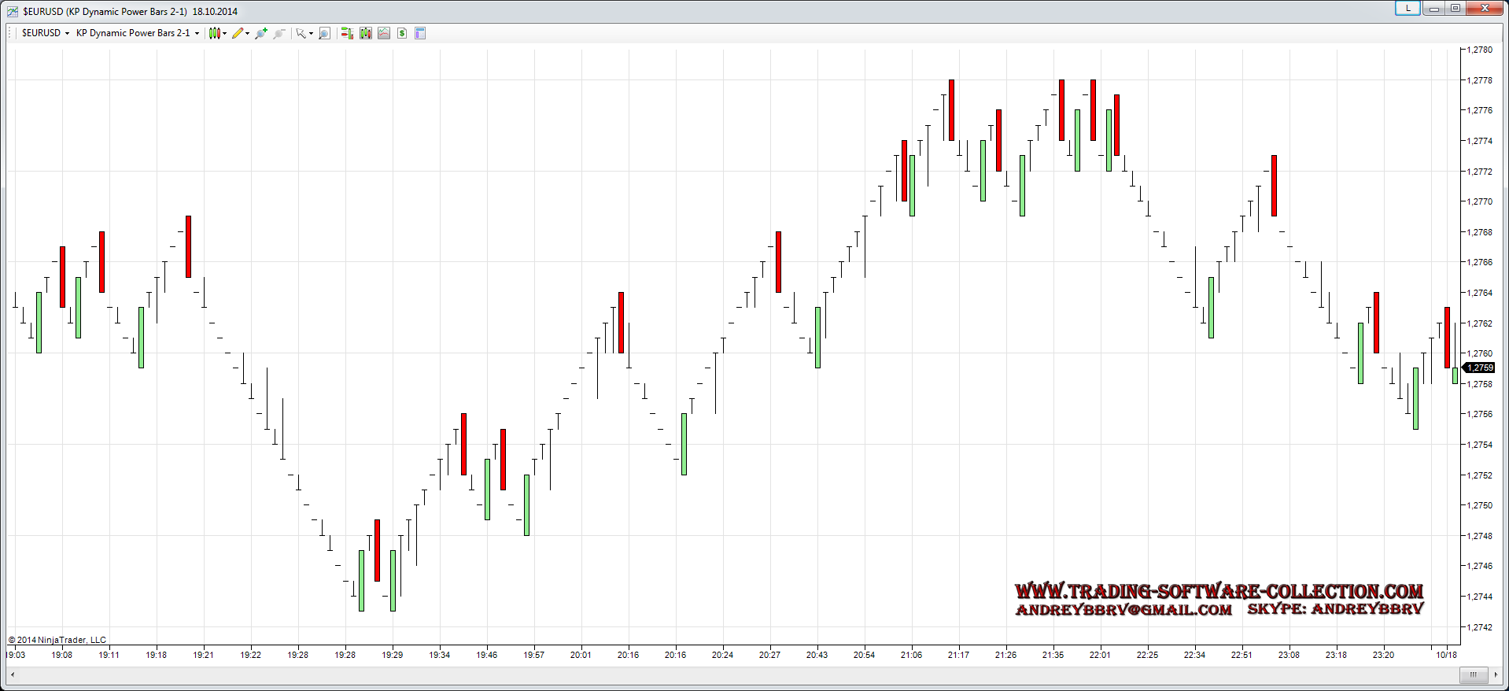1509x691 pixels.
Task: Open the Chart Trader icon
Action: (x=347, y=33)
